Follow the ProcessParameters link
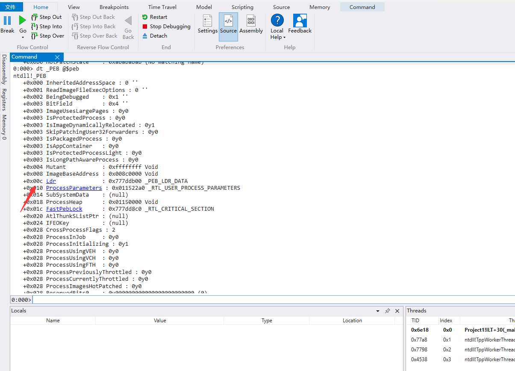Screen dimensions: 515x371 point(74,188)
